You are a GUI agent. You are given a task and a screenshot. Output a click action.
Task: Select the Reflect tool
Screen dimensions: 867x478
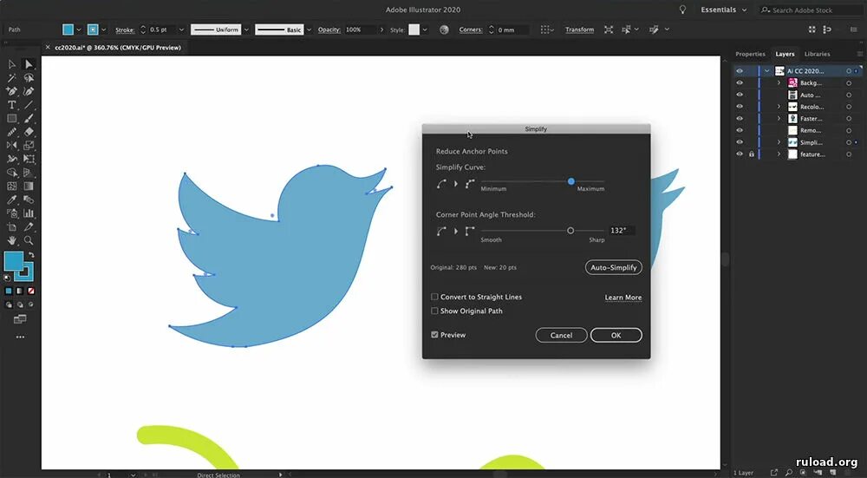pos(11,146)
